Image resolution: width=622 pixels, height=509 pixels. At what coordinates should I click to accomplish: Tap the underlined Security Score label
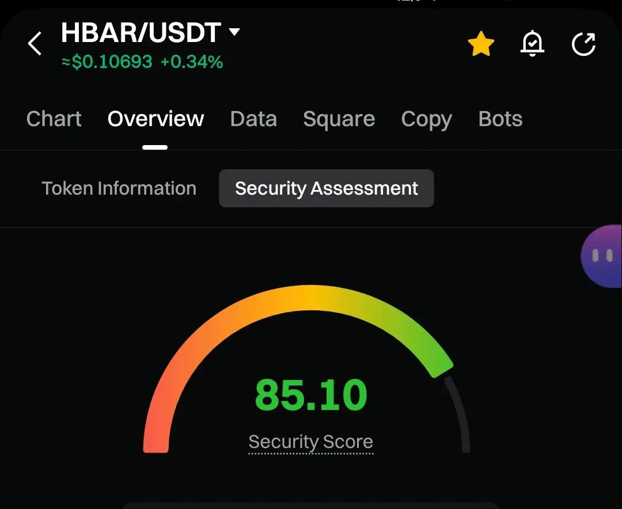(310, 442)
